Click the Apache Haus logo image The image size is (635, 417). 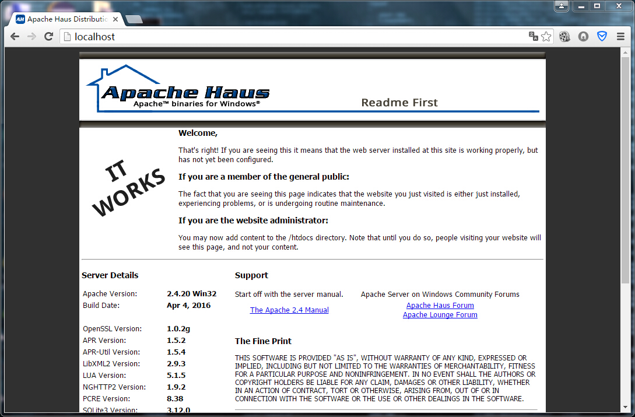point(178,88)
